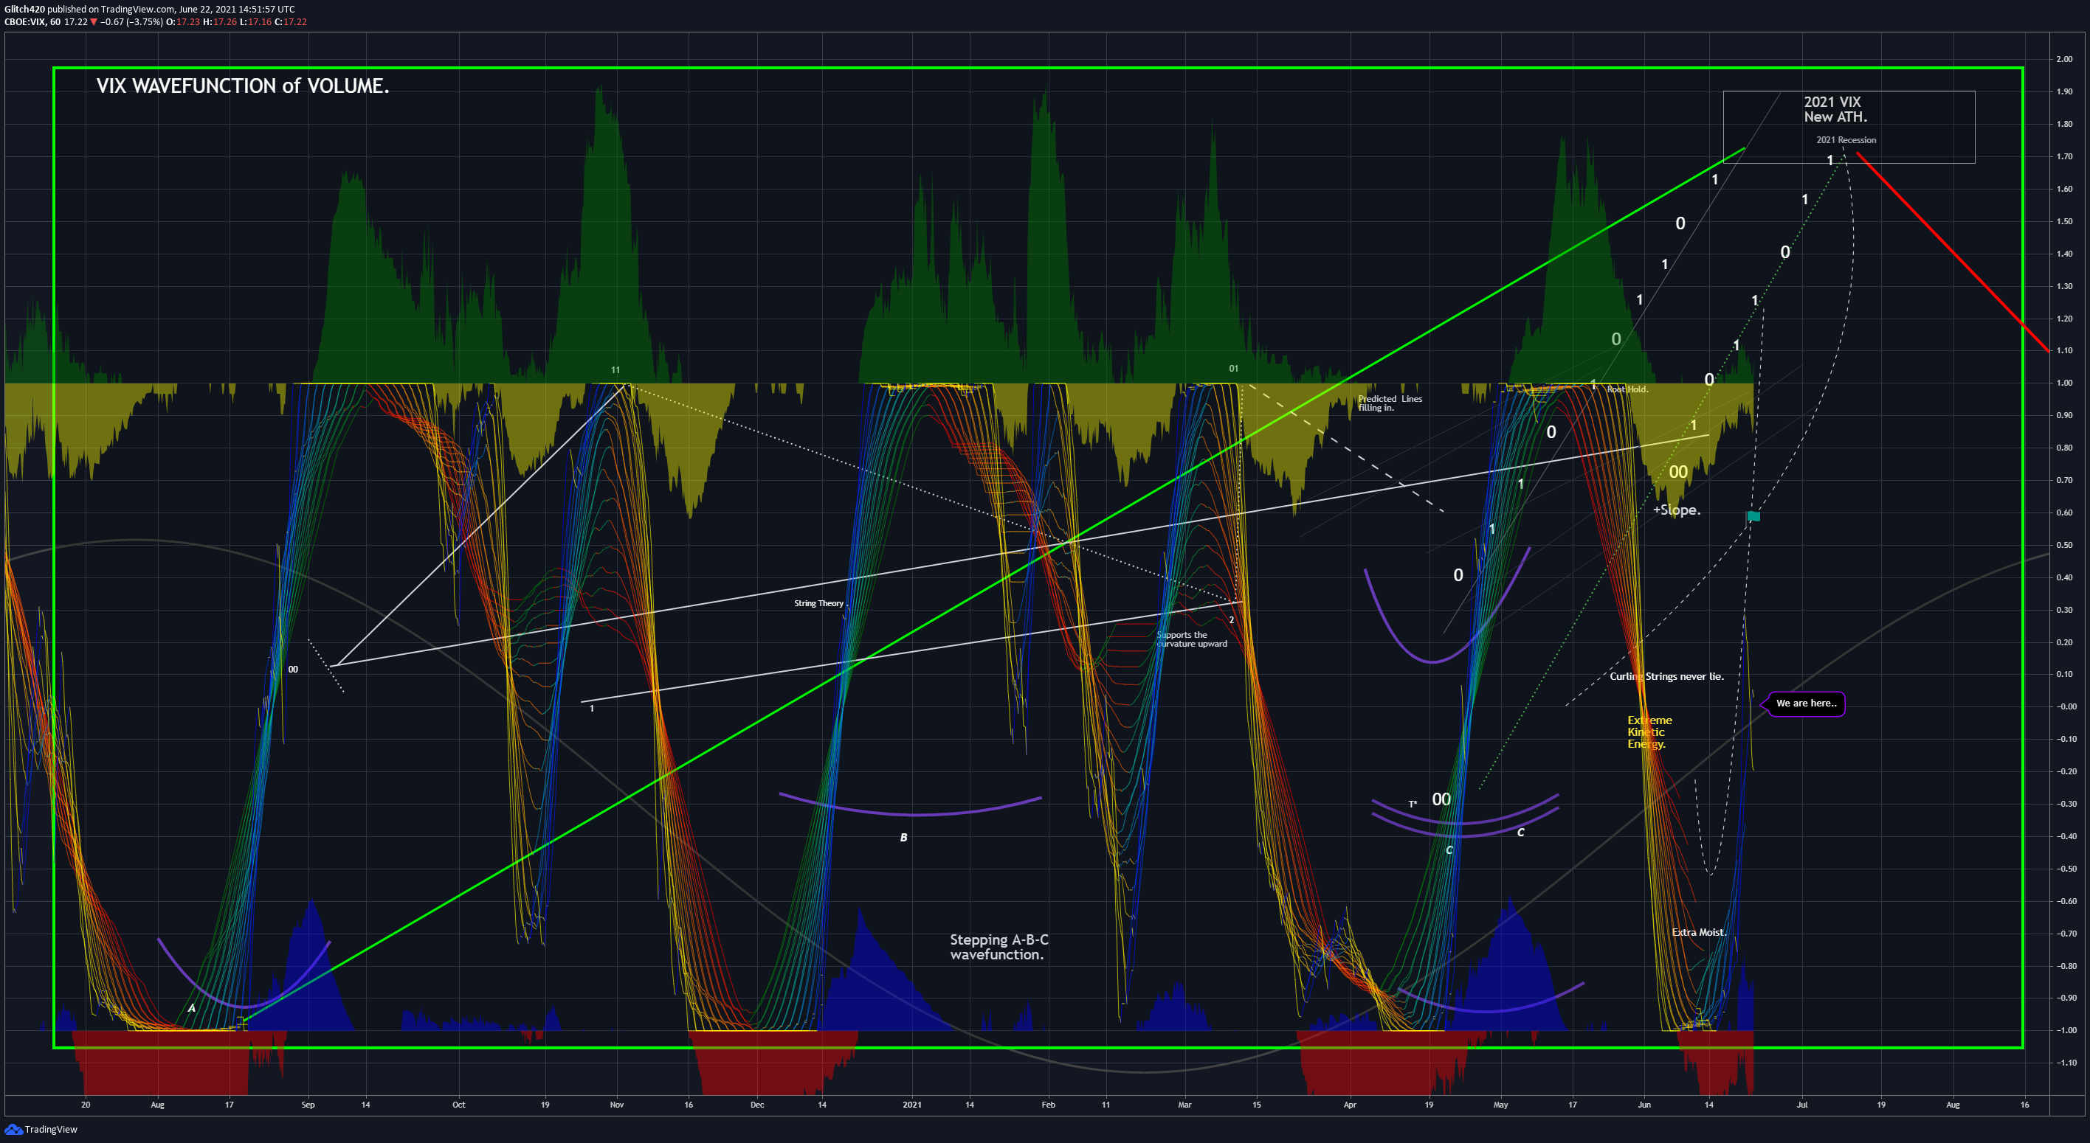This screenshot has width=2090, height=1143.
Task: Click the italic 'A' wave label
Action: click(191, 1009)
